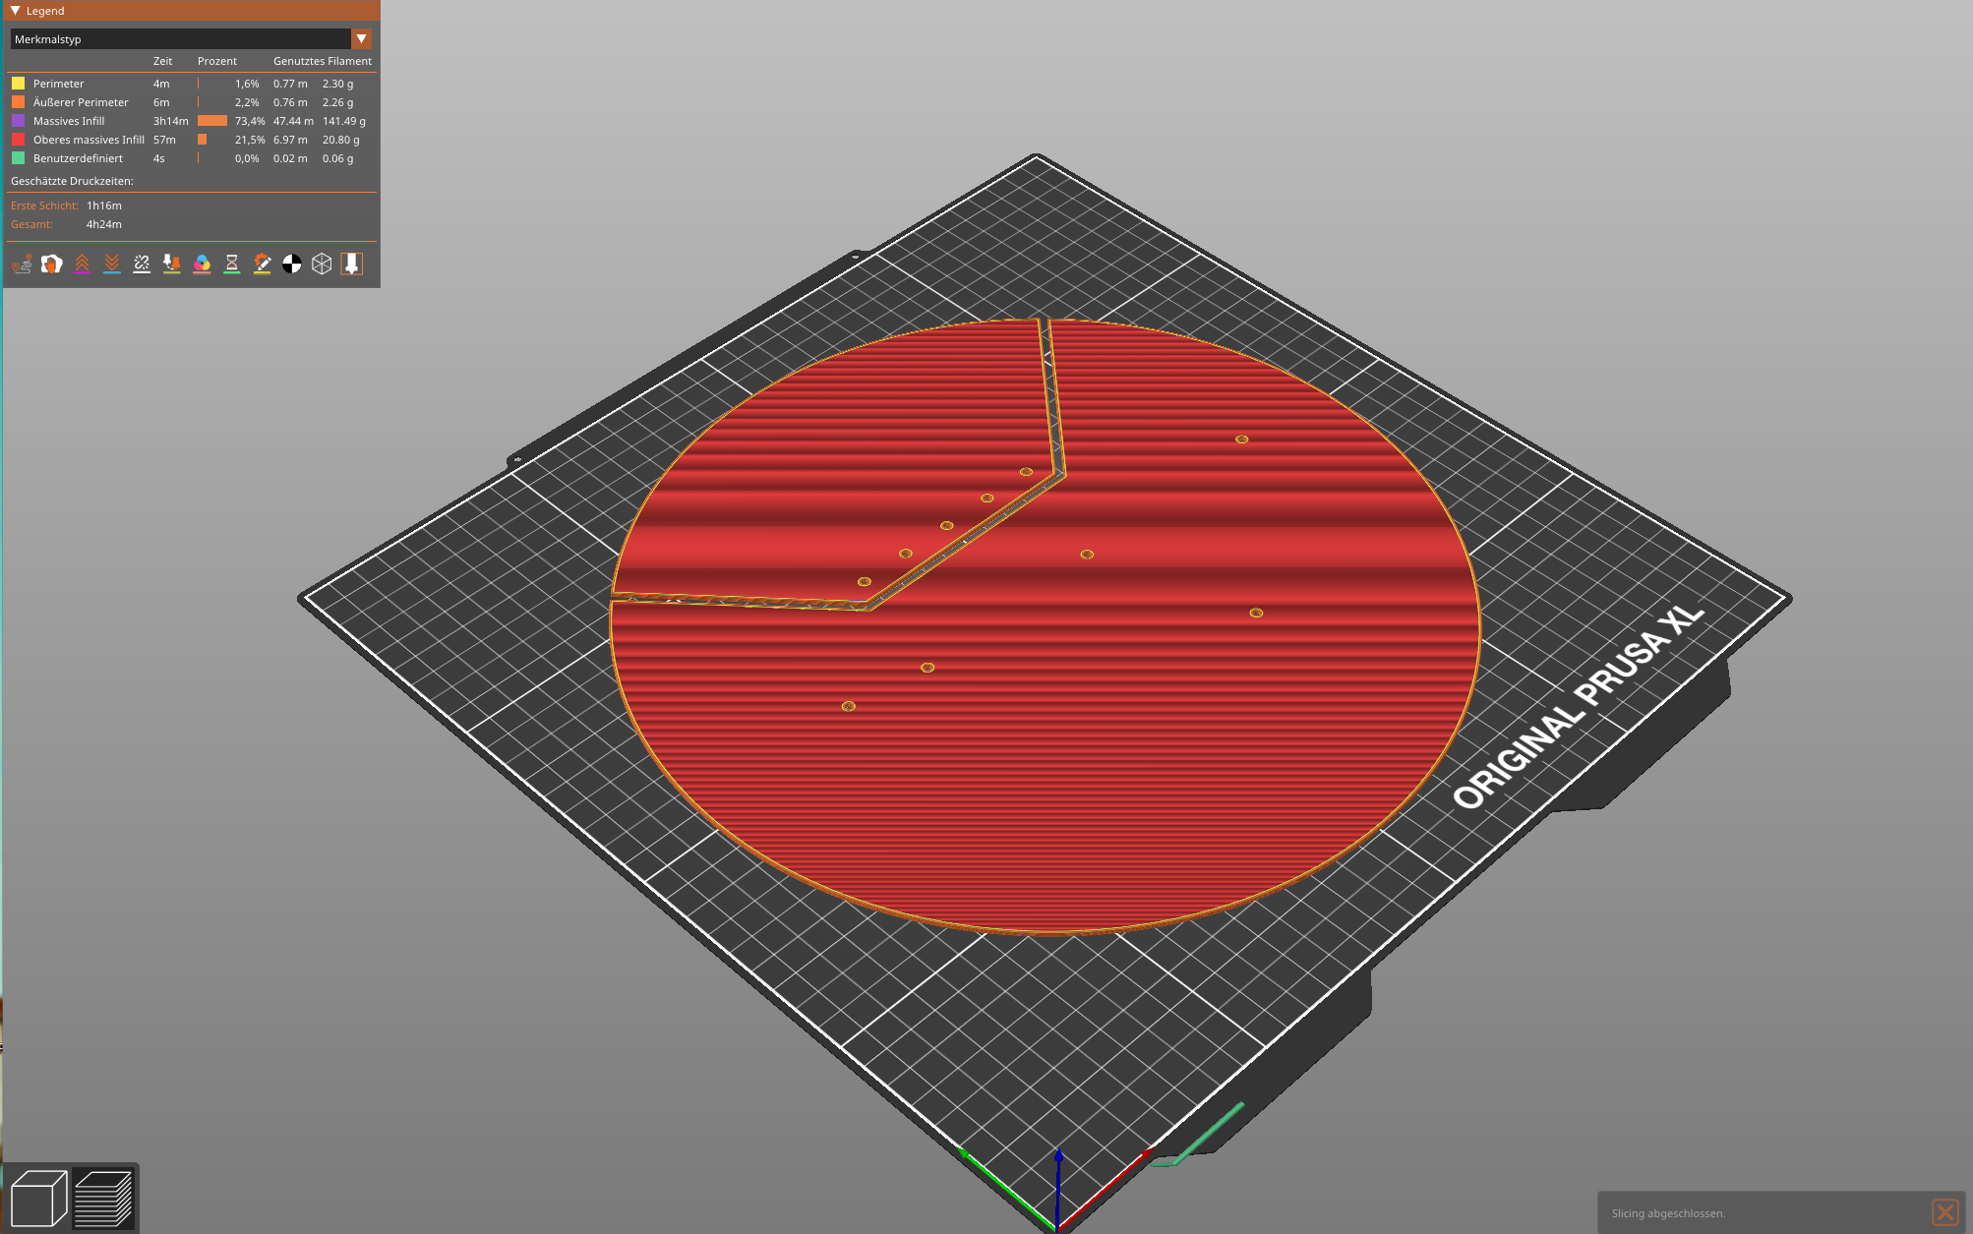Toggle retractions upward chevrons icon
Viewport: 1973px width, 1234px height.
coord(82,264)
